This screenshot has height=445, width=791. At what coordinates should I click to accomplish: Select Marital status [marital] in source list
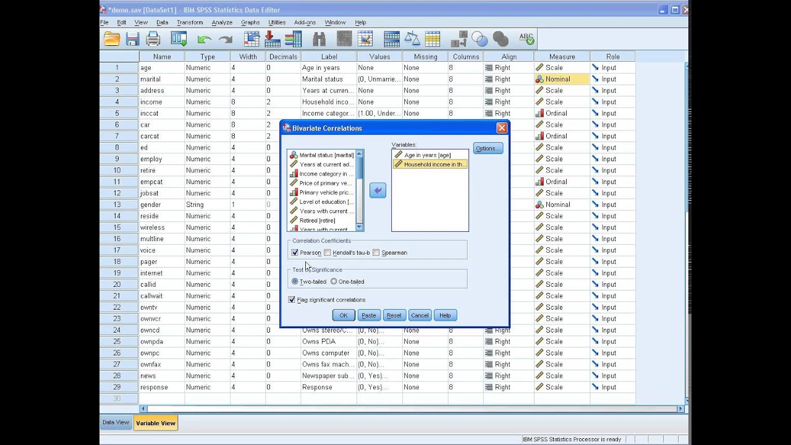tap(322, 155)
